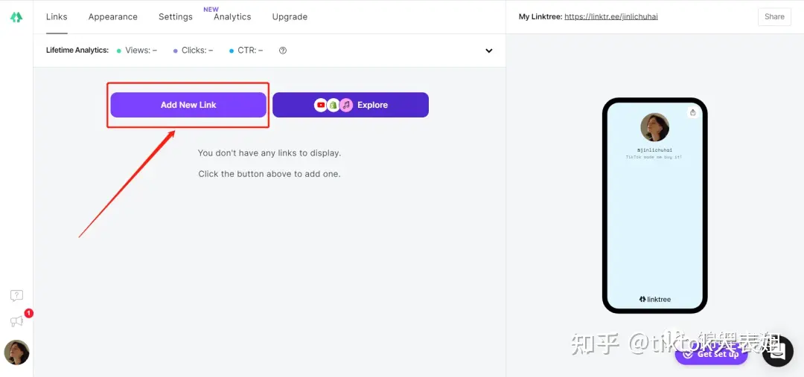804x377 pixels.
Task: Click the Add New Link button
Action: (x=188, y=105)
